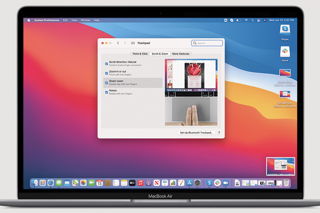Disable the Zoom in or out checkbox
The image size is (320, 213).
106,73
